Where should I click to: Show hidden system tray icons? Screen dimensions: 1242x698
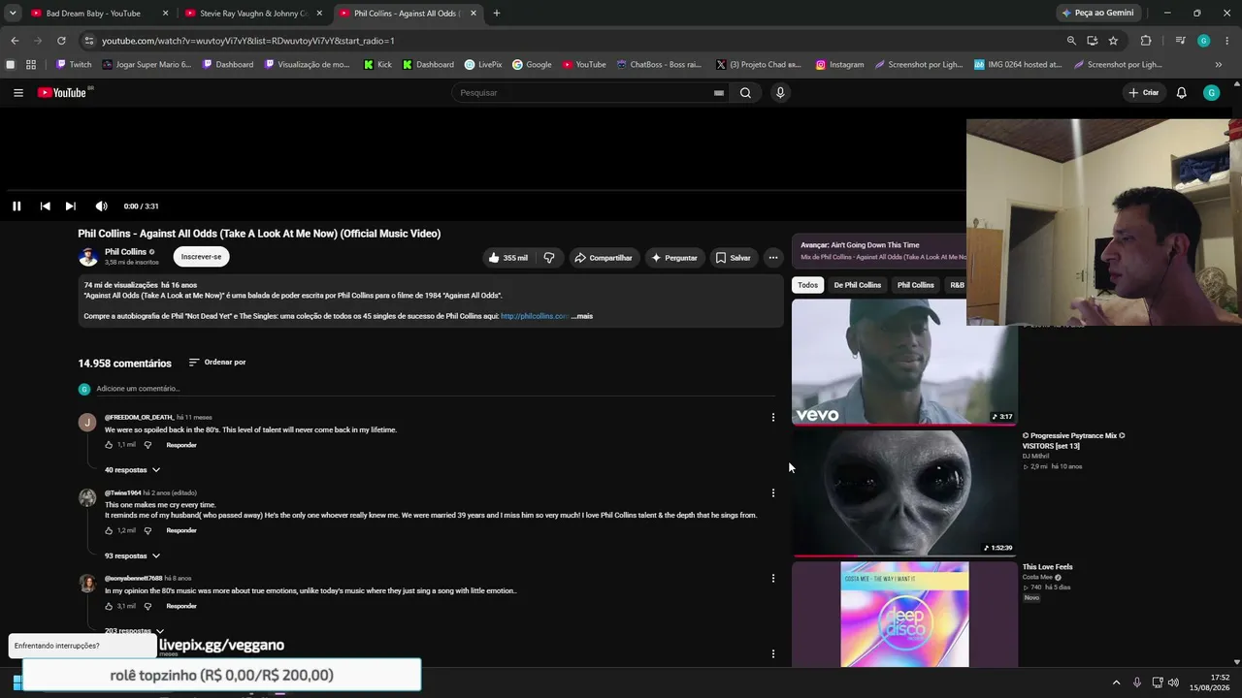tap(1116, 682)
